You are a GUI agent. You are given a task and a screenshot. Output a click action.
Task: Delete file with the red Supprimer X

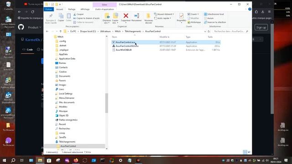(x=126, y=16)
